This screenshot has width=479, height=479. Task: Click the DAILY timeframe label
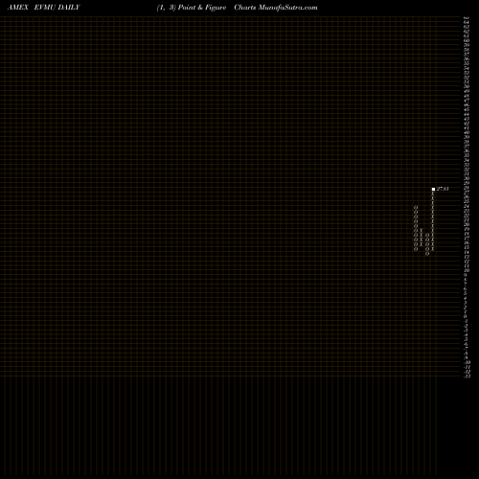(x=69, y=8)
